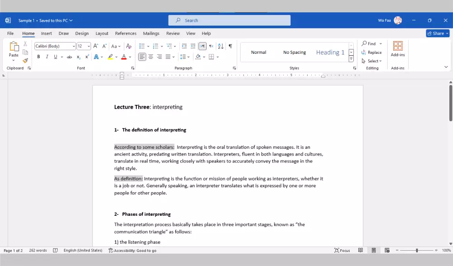Click in the Search box in title bar
This screenshot has height=266, width=453.
229,20
